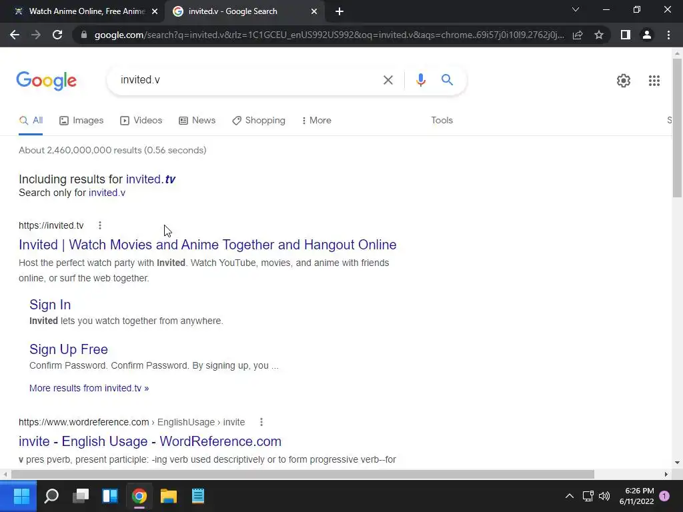
Task: Bookmark this page with the star icon
Action: [x=599, y=35]
